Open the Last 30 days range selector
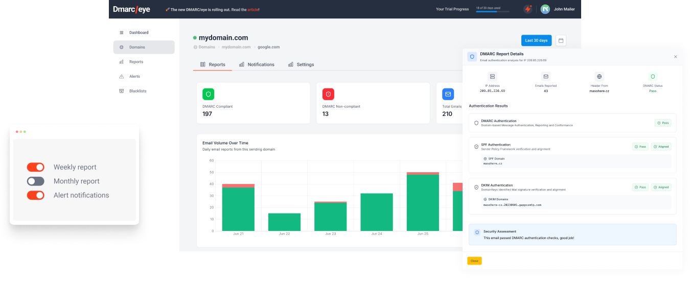Viewport: 690px width, 281px height. tap(536, 40)
